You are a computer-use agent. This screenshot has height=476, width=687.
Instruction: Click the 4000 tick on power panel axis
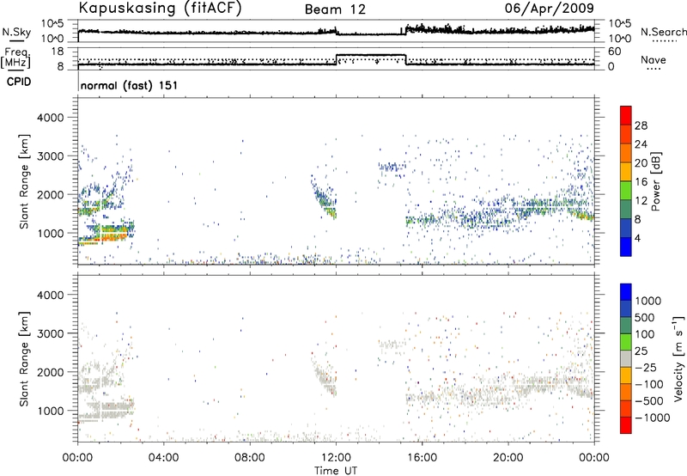point(51,118)
